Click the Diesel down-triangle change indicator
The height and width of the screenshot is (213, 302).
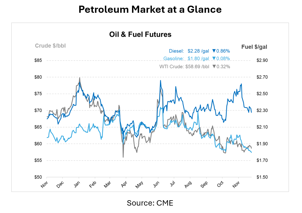point(214,51)
